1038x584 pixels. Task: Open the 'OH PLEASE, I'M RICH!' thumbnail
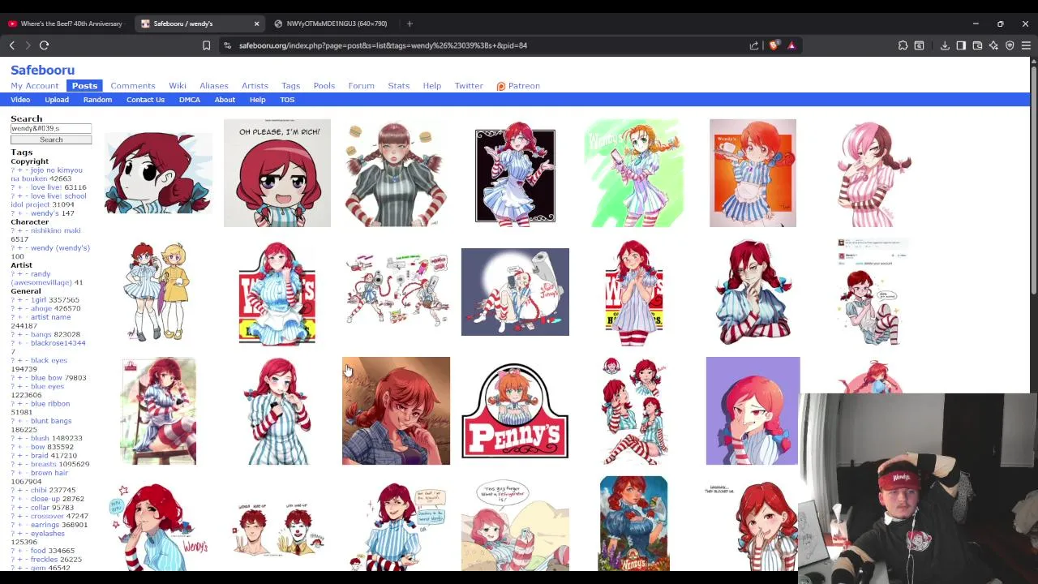(277, 173)
